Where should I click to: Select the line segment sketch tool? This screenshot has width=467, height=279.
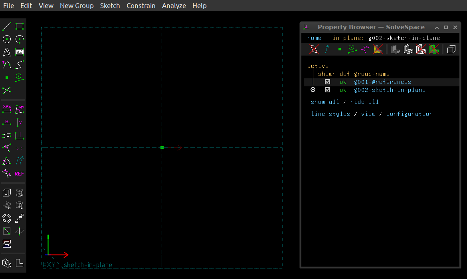[7, 27]
